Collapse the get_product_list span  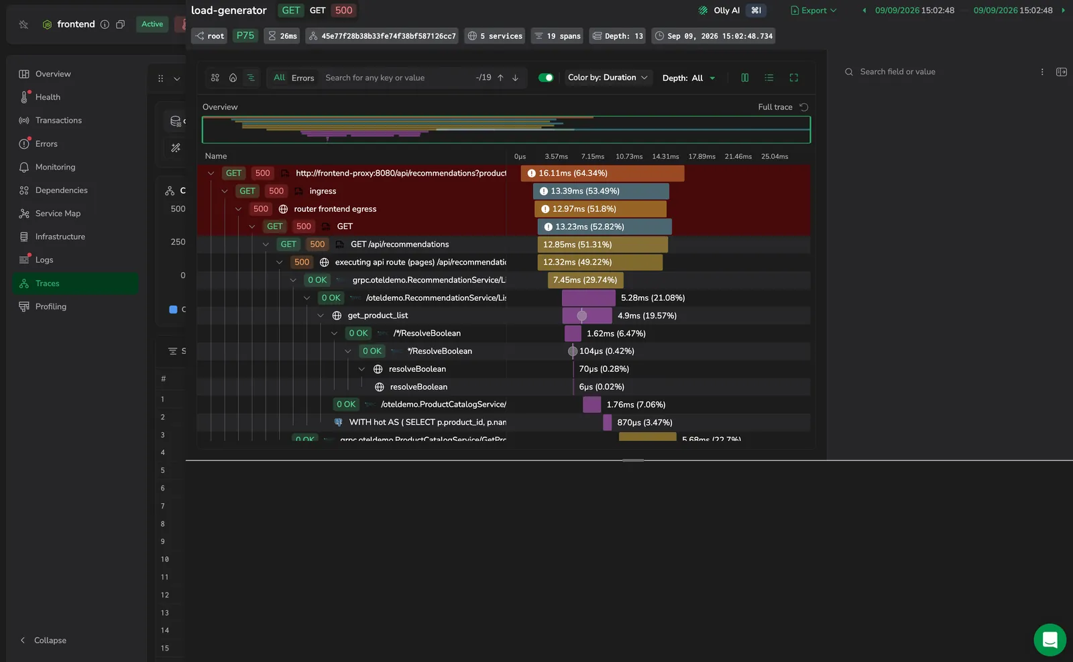coord(321,316)
